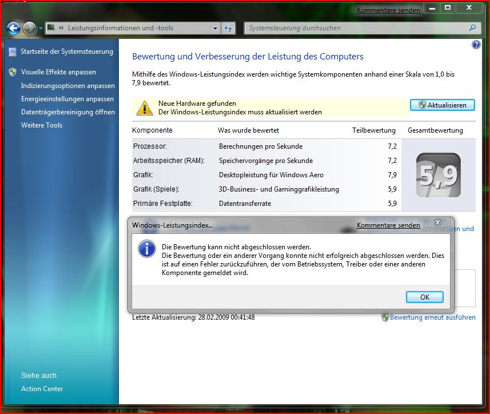
Task: Click Kommentare senden in the dialog title bar
Action: [388, 225]
